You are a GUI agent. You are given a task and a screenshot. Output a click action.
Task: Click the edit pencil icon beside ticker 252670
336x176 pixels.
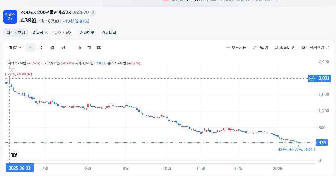click(x=93, y=13)
